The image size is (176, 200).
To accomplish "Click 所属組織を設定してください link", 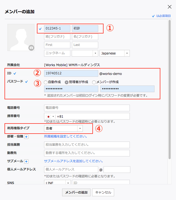I will click(65, 137).
